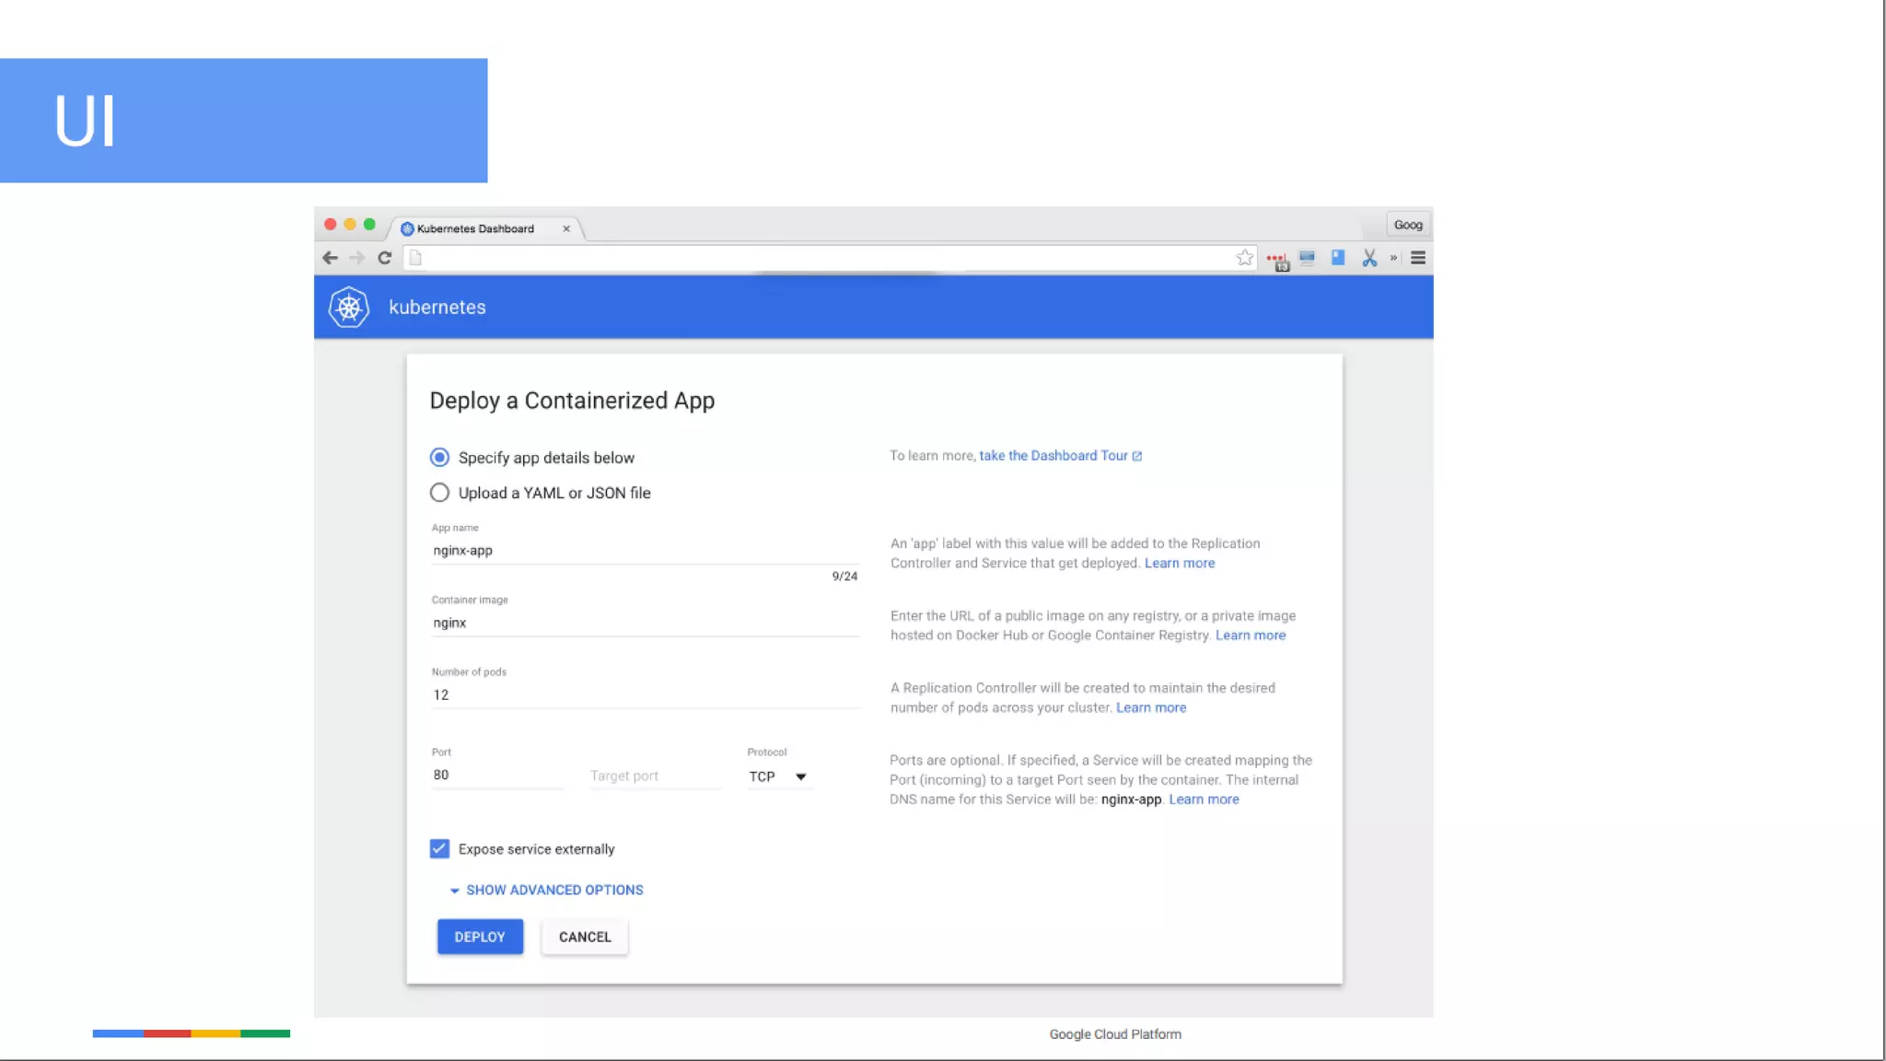
Task: Click the Kubernetes helm logo icon
Action: pyautogui.click(x=349, y=308)
